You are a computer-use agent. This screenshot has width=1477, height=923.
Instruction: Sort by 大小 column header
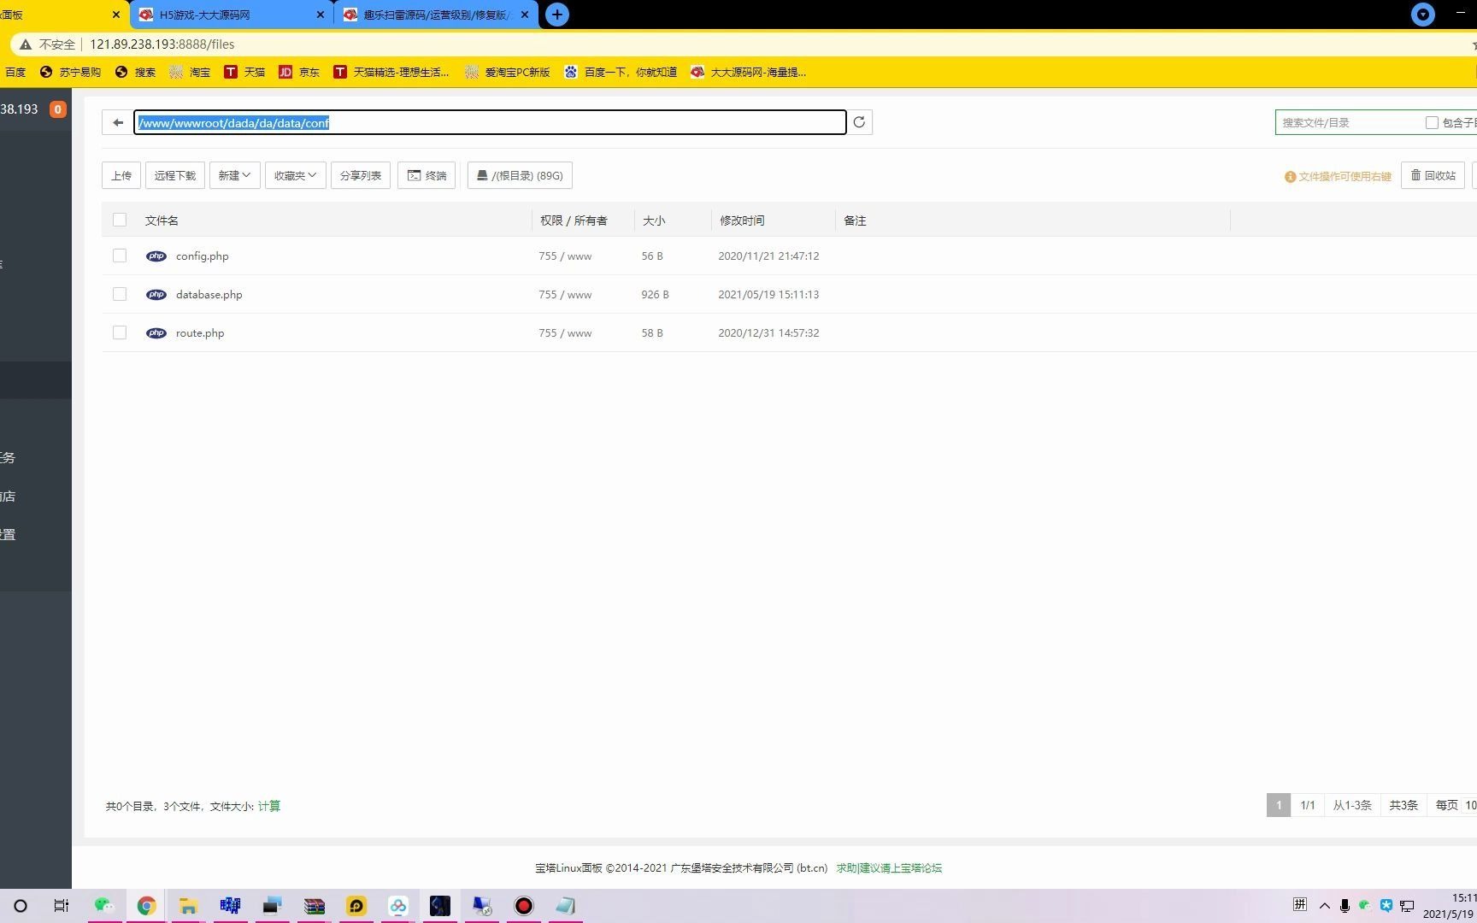click(654, 220)
